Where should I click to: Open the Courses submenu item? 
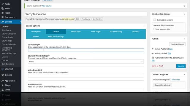click(x=5, y=27)
